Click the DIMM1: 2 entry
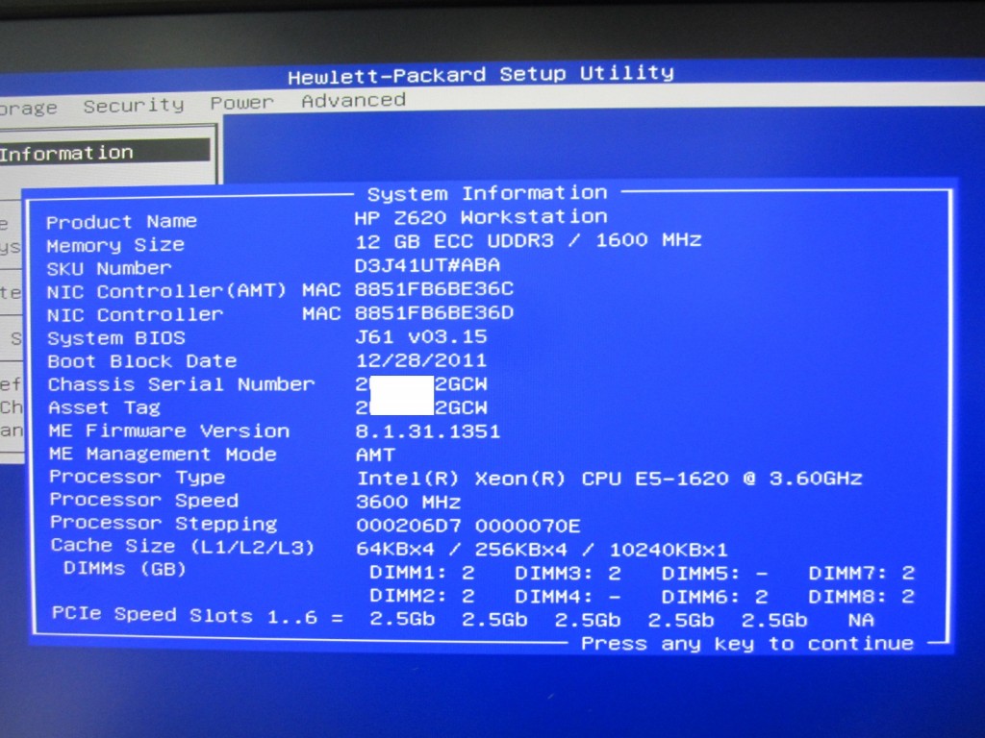This screenshot has height=738, width=985. click(421, 573)
